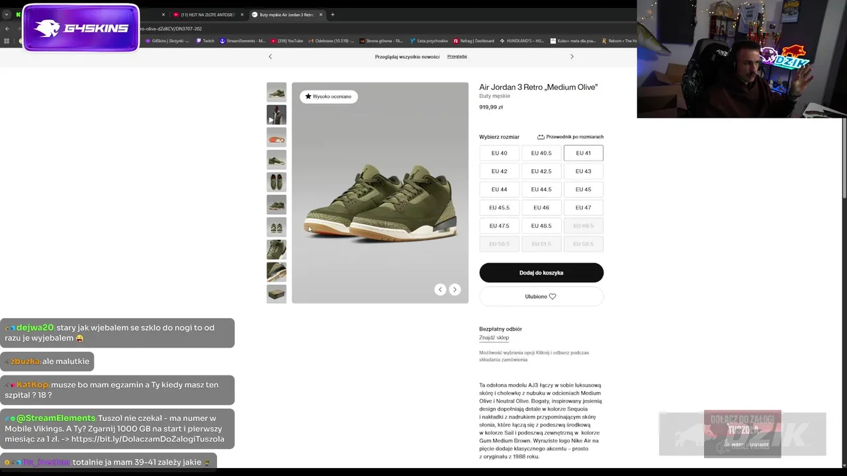Open the Refrag Dashboard bookmark
The height and width of the screenshot is (476, 847).
pos(474,41)
